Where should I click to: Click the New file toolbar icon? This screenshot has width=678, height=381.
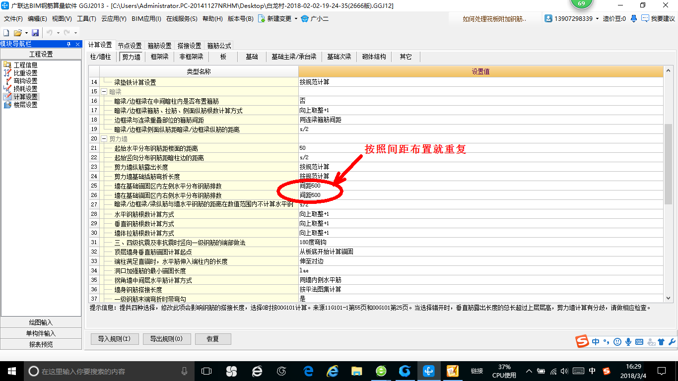6,32
